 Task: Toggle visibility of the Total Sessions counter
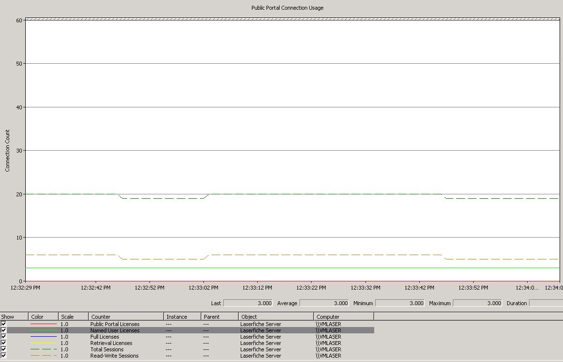4,349
